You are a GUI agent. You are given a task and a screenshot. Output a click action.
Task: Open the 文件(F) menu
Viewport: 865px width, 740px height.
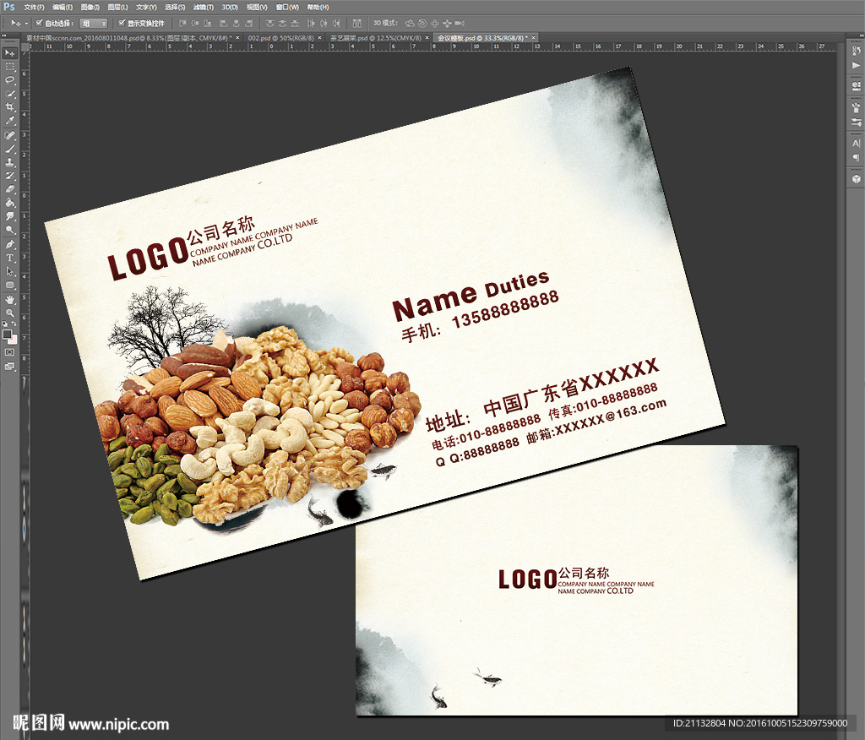[x=34, y=7]
